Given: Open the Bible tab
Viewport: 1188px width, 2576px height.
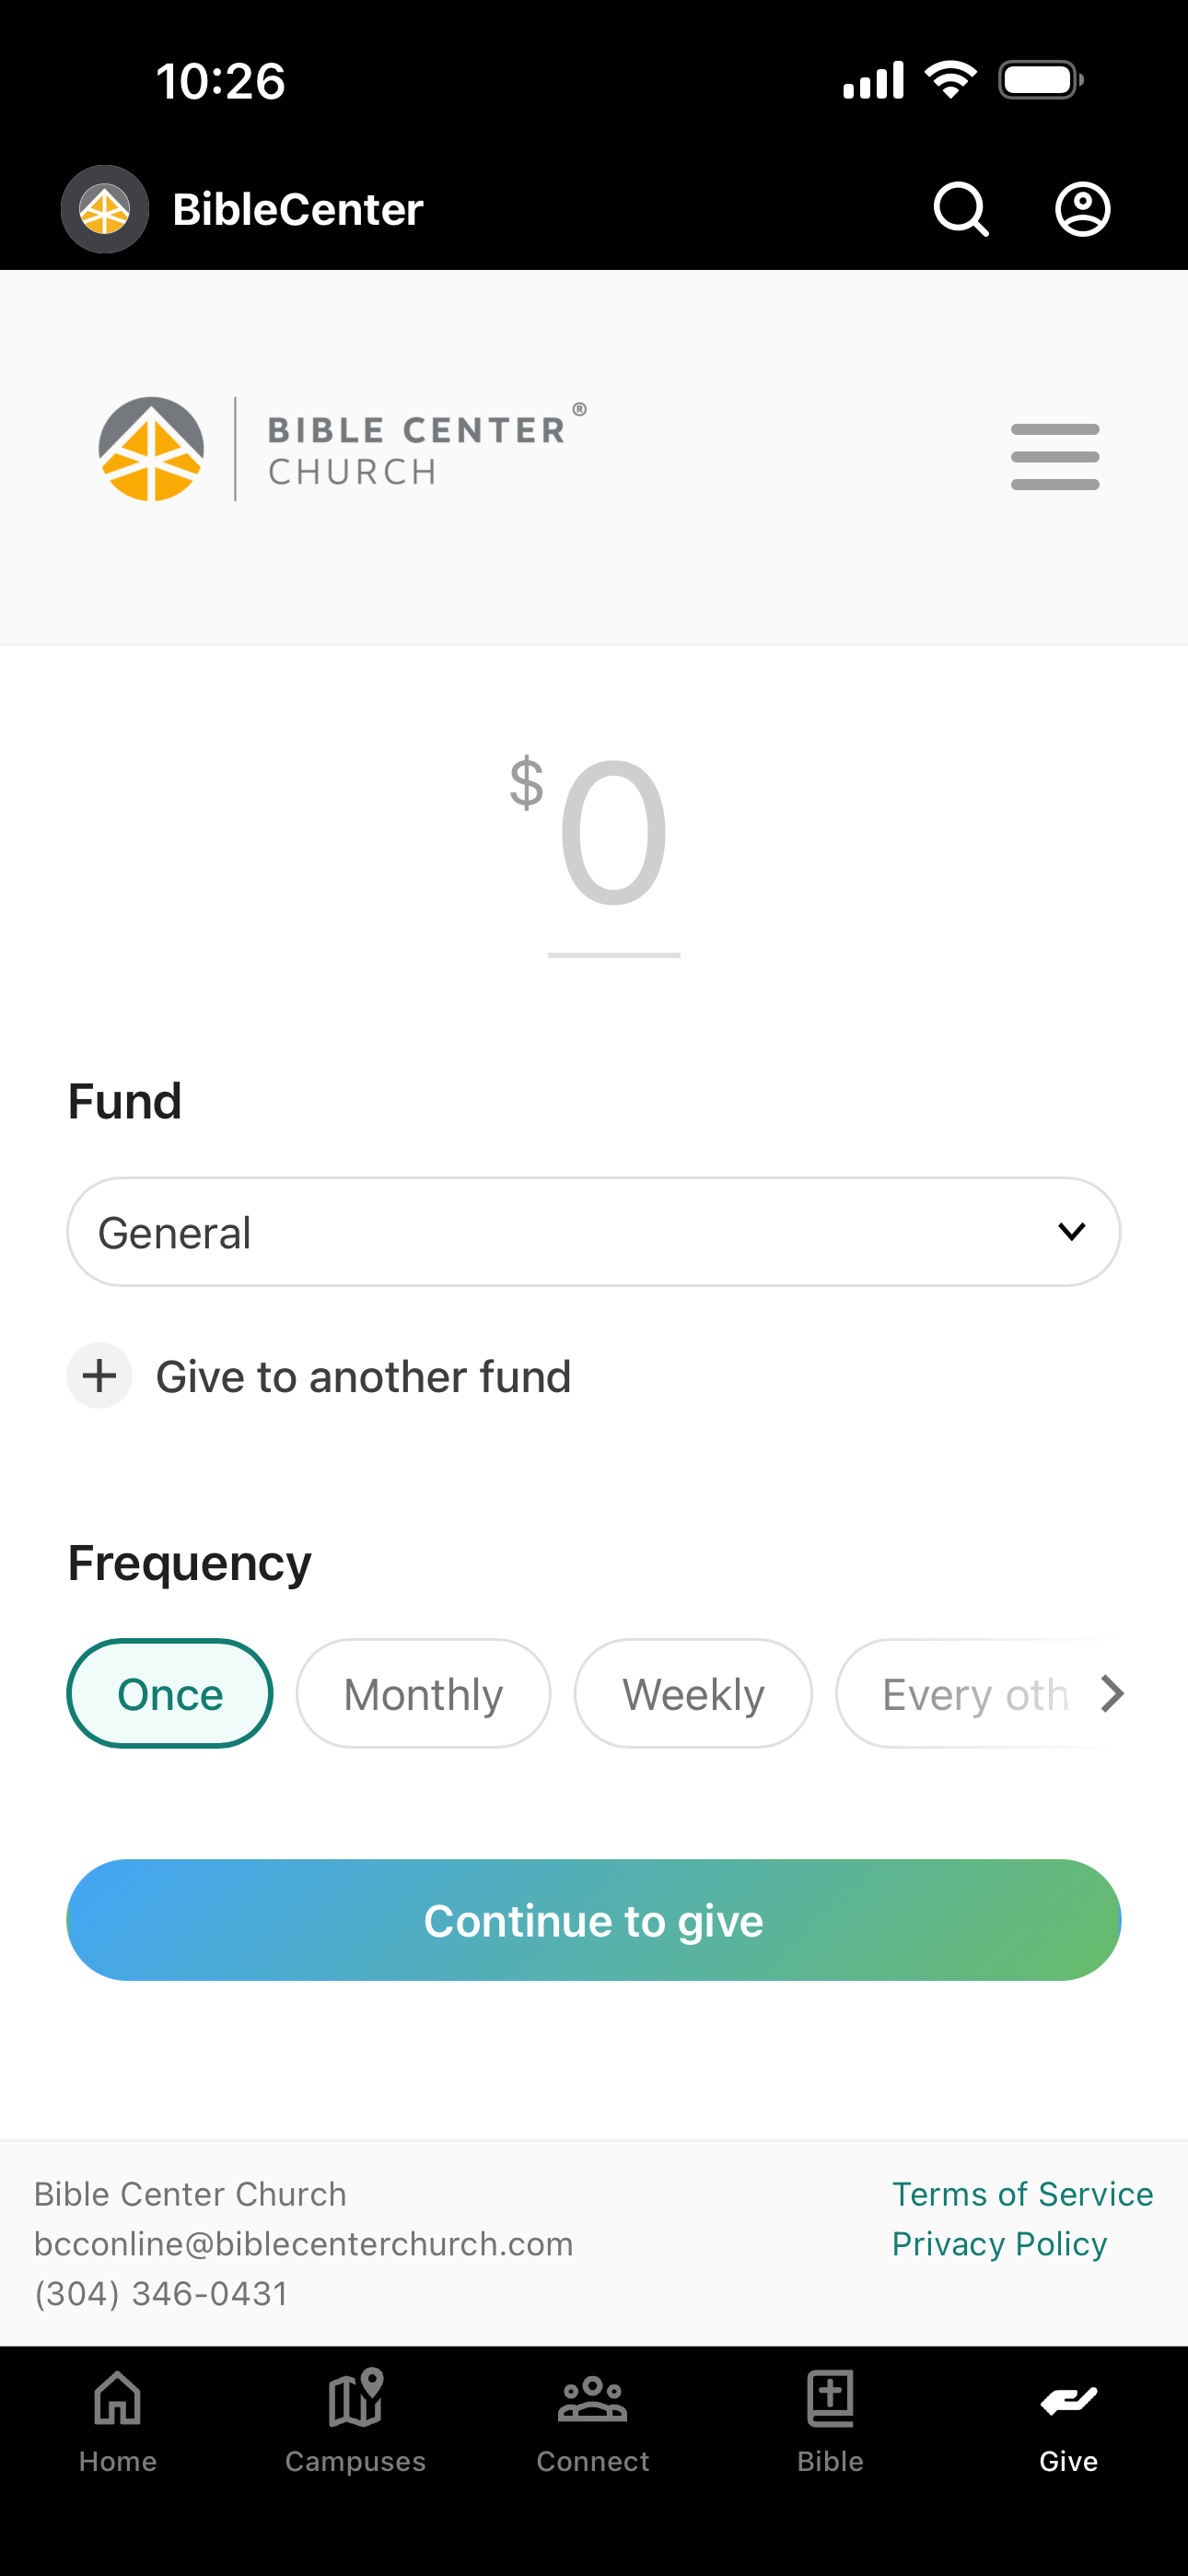Looking at the screenshot, I should pyautogui.click(x=830, y=2421).
